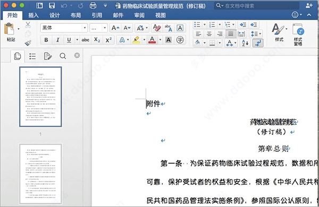Viewport: 319px width, 207px height.
Task: Click the shading paint bucket icon
Action: coord(198,43)
